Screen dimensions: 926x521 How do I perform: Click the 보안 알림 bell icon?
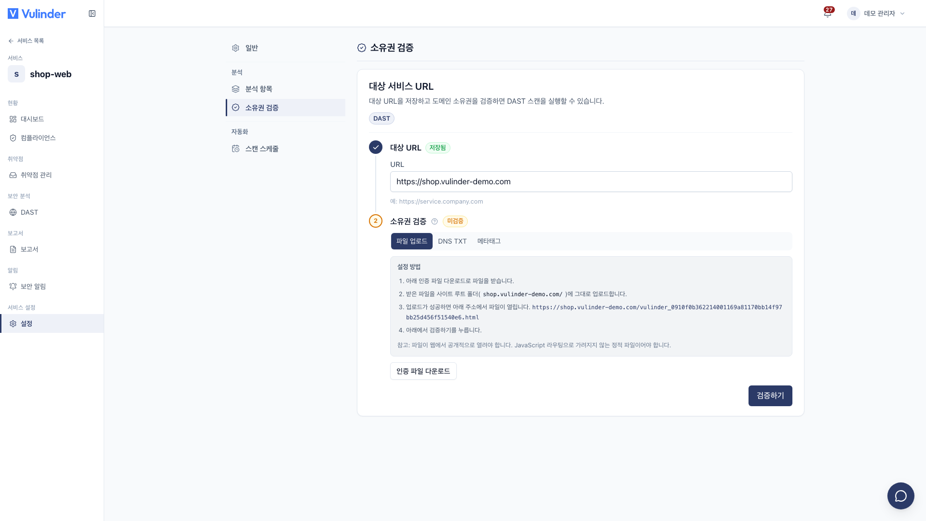coord(13,287)
